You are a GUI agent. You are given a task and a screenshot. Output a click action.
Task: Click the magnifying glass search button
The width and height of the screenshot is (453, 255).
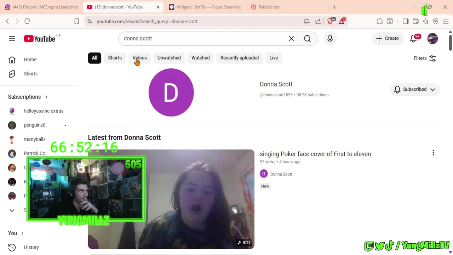point(307,39)
